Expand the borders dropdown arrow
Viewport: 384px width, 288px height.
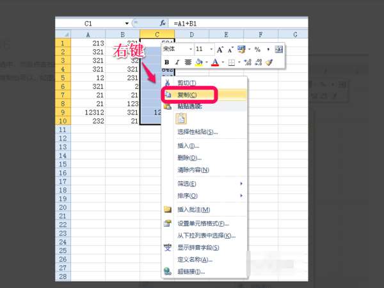(x=239, y=63)
